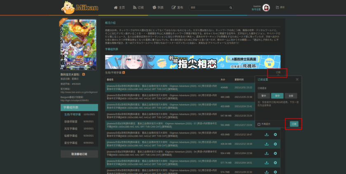Viewport: 346px width, 174px height.
Task: Open the Digimon Adventure episode 55 entry
Action: pos(162,144)
